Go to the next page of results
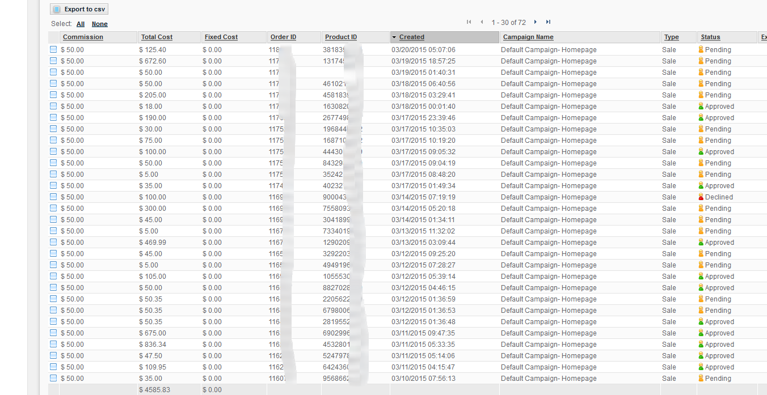This screenshot has height=395, width=767. point(535,22)
